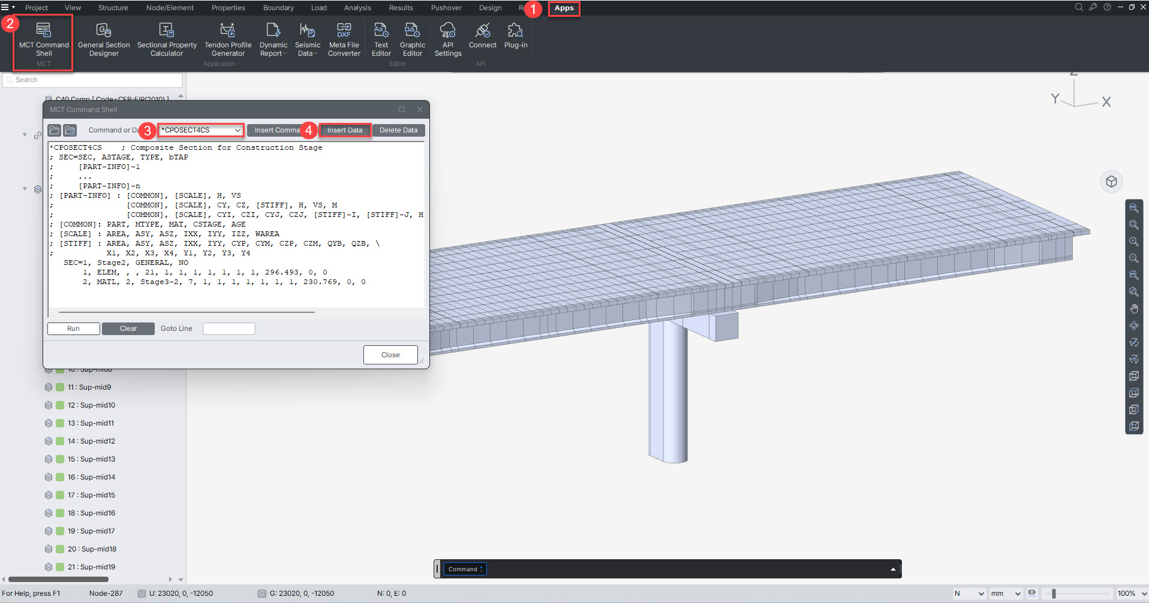The height and width of the screenshot is (603, 1149).
Task: Open the *CPOSECT4CS command dropdown
Action: pyautogui.click(x=201, y=130)
